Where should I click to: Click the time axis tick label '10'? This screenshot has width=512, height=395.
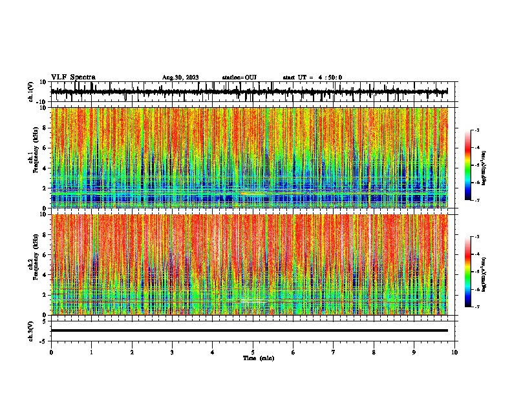click(x=454, y=352)
